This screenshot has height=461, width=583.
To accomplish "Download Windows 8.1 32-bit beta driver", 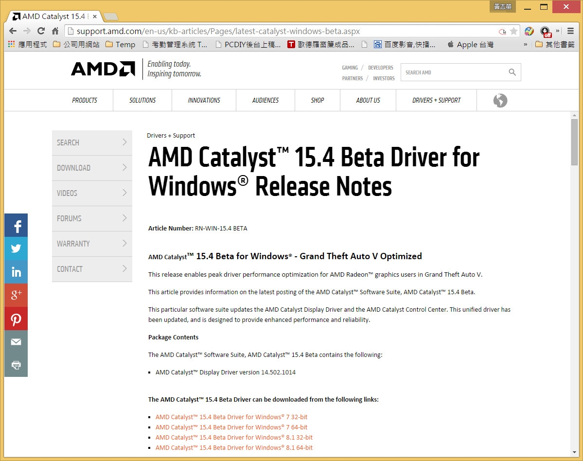I will tap(234, 438).
